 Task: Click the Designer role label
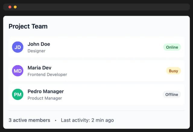[36, 51]
